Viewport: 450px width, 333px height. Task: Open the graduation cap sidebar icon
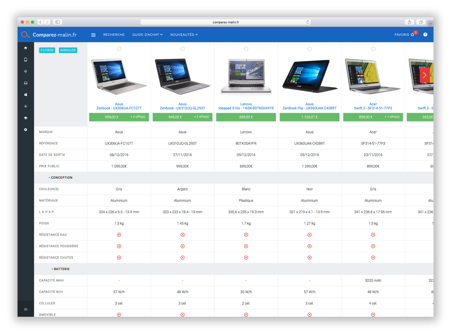coord(26,118)
